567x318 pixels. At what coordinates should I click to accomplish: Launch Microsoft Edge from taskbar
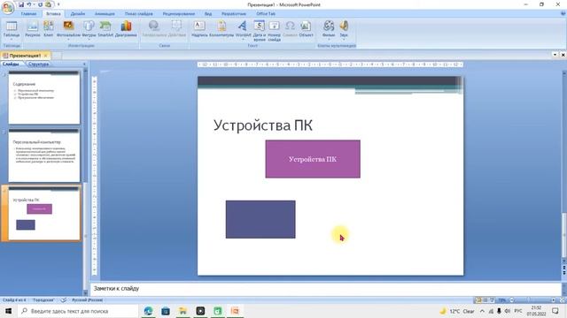pyautogui.click(x=148, y=311)
